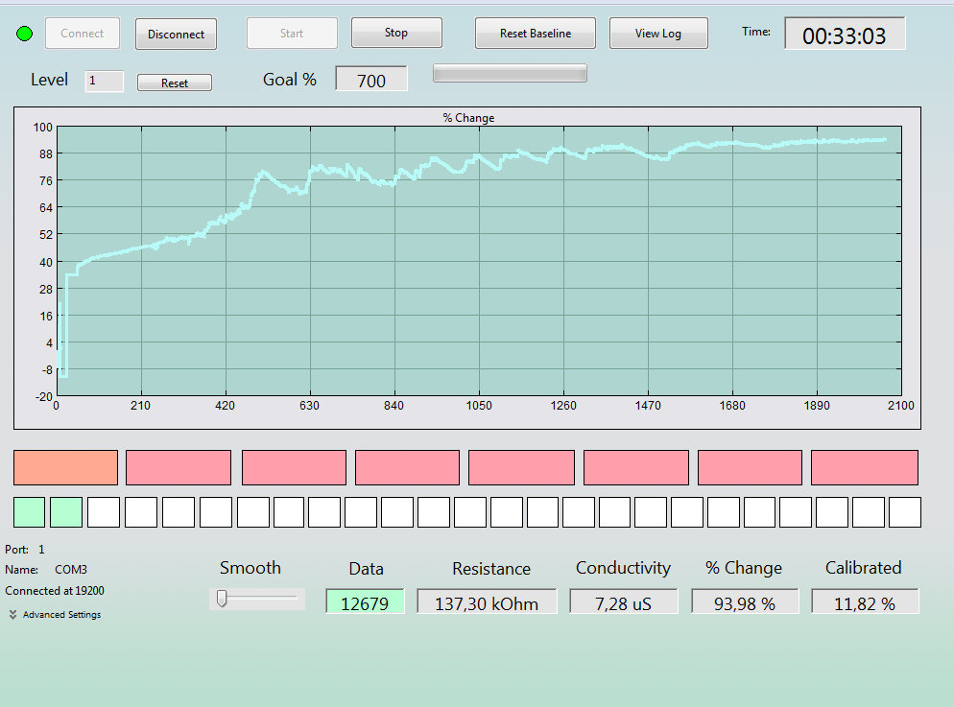The width and height of the screenshot is (954, 707).
Task: Click the -20 y-axis label
Action: pyautogui.click(x=44, y=396)
